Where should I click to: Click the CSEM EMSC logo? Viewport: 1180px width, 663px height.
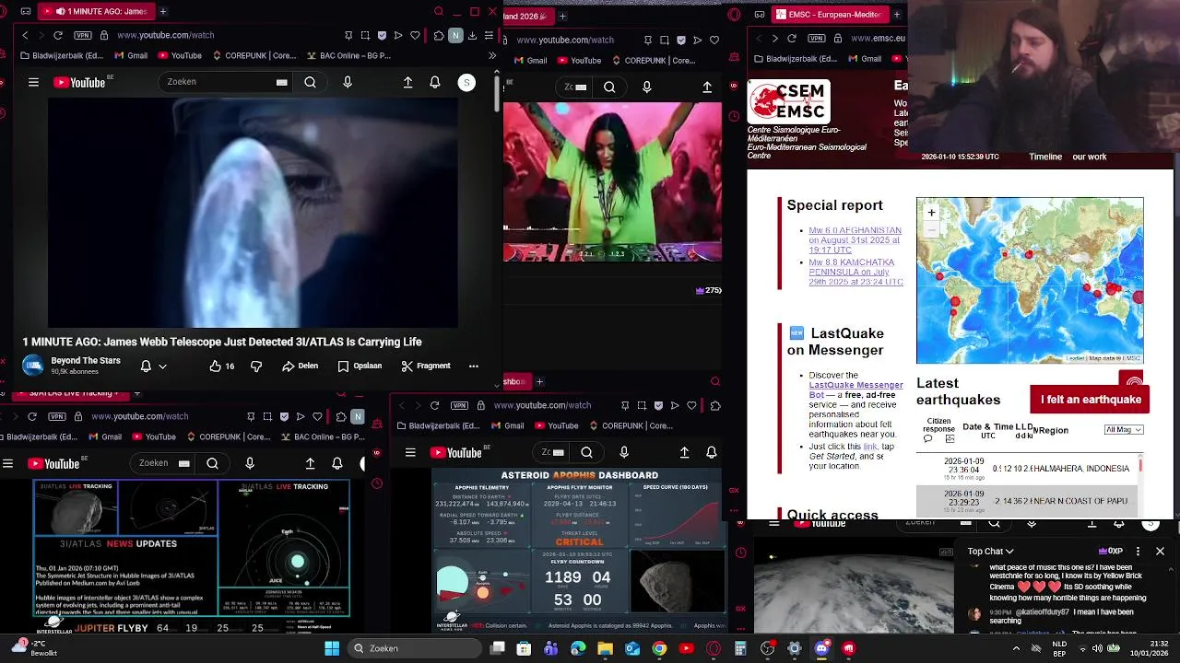coord(788,101)
